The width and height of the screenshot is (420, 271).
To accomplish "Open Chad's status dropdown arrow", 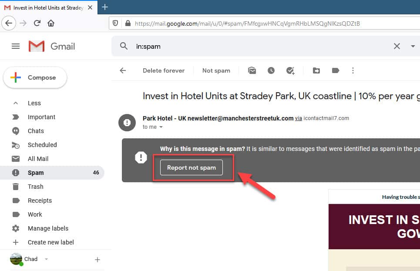I will click(46, 259).
